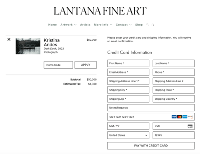Focus the Email Address field
200x154 pixels.
point(128,72)
